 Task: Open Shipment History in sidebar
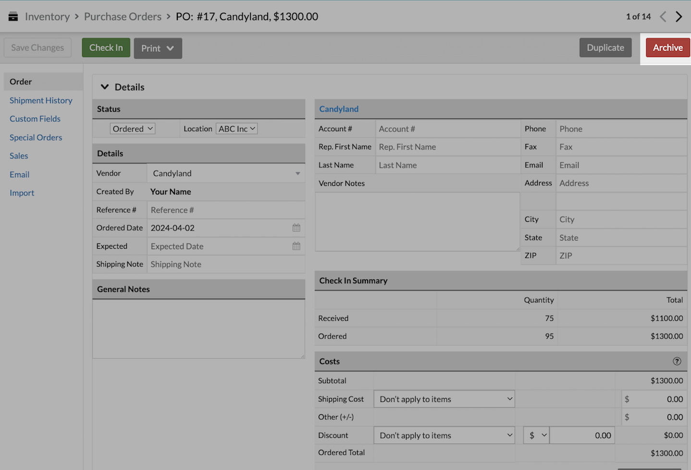click(x=41, y=100)
